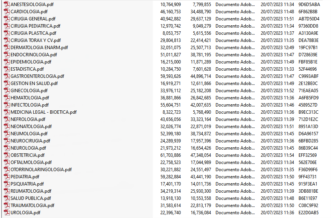Click the PDF icon next to PEDIATRIA.pdf
Viewport: 331px width, 218px height.
pos(6,177)
